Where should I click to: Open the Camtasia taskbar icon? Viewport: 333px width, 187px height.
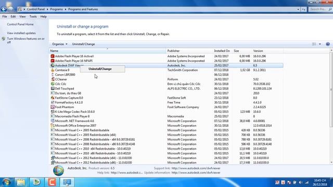pyautogui.click(x=52, y=182)
